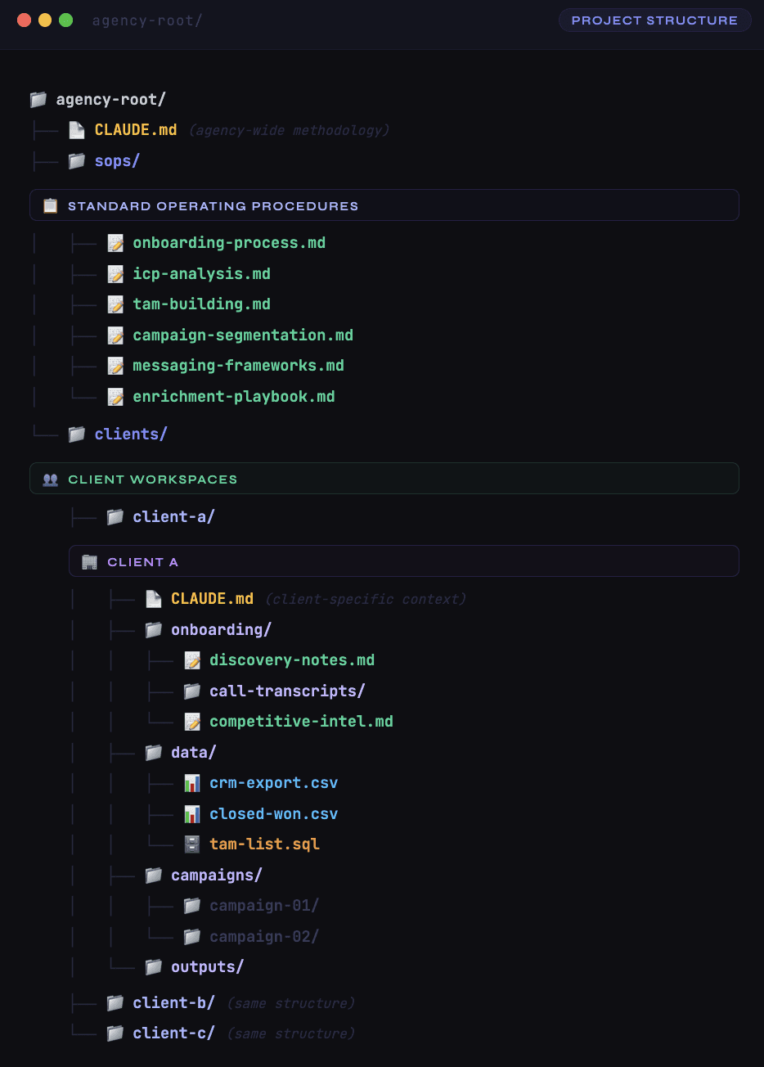Screen dimensions: 764x1067
Task: Click the people icon on Client Workspaces banner
Action: point(50,479)
